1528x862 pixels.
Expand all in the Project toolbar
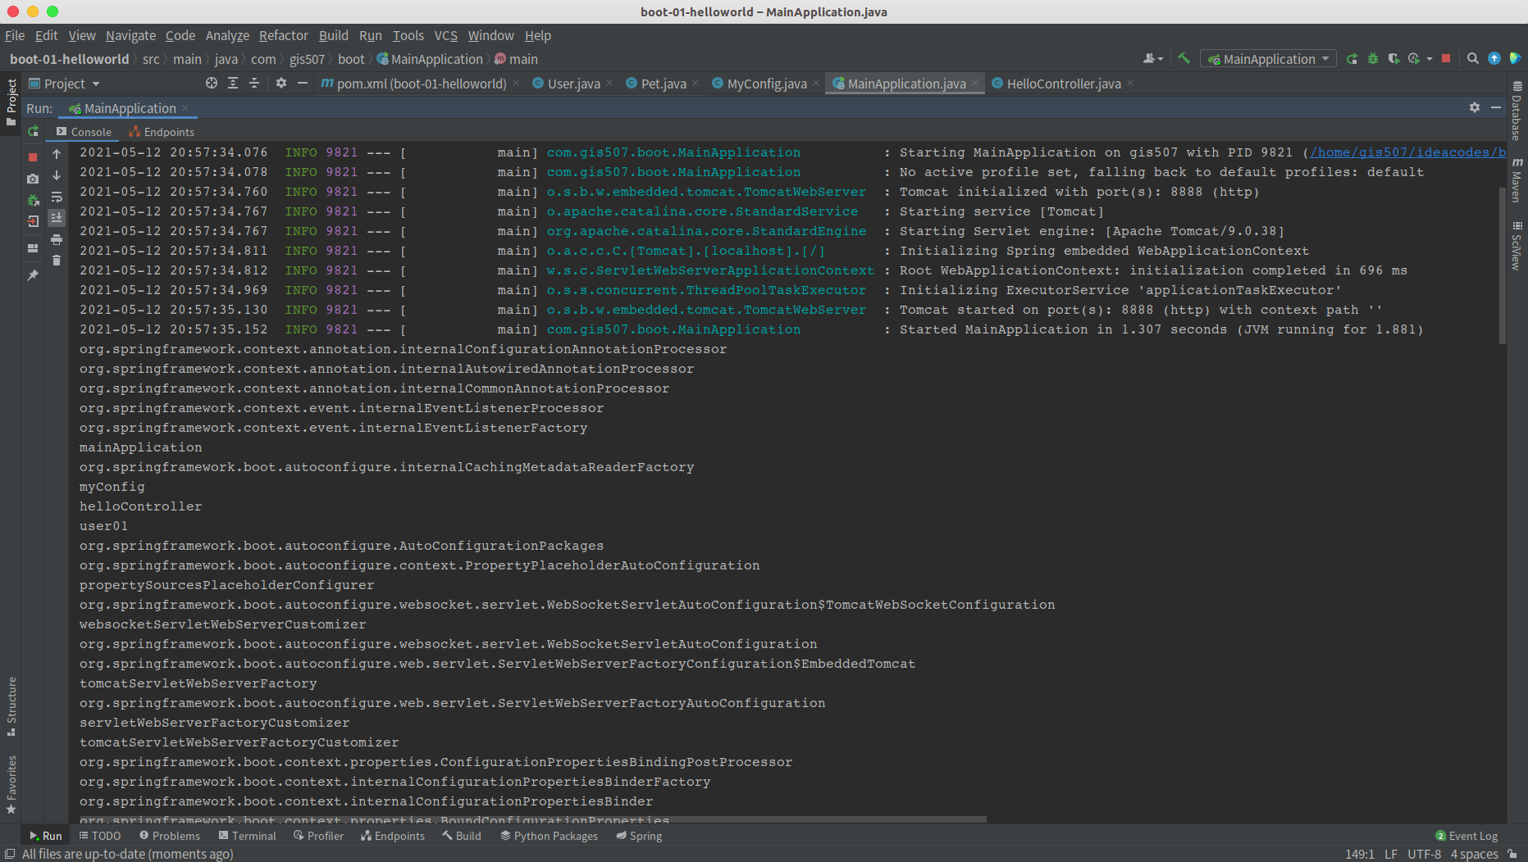click(233, 83)
